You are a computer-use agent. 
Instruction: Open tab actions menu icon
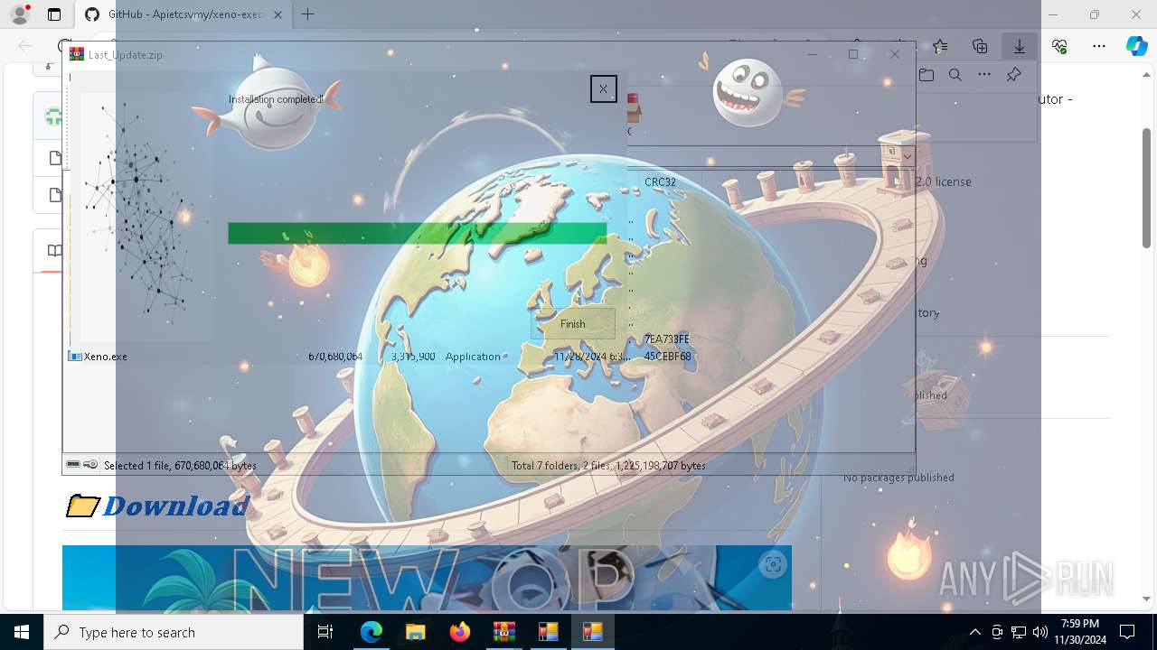coord(54,14)
